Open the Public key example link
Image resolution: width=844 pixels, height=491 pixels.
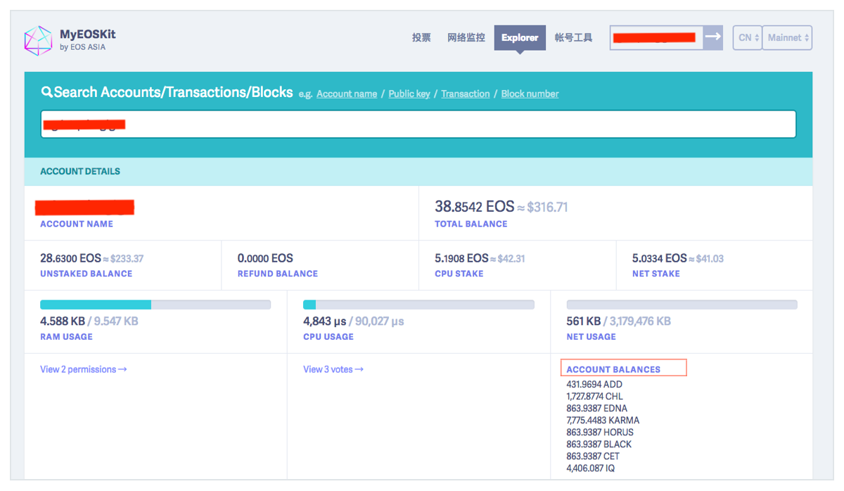[x=409, y=94]
